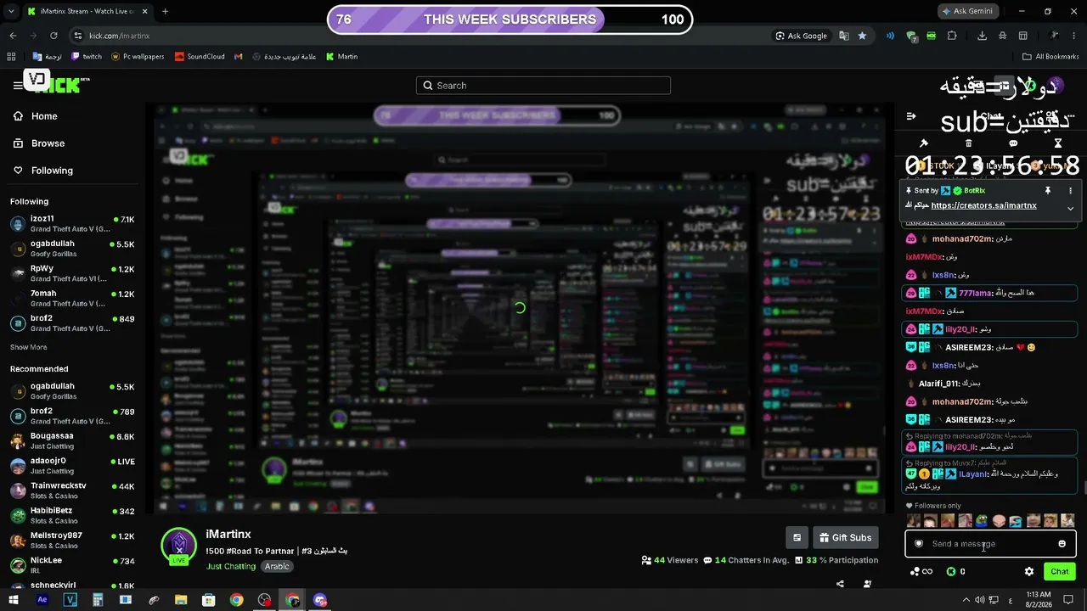
Task: Click the Gift Subs button
Action: click(846, 537)
